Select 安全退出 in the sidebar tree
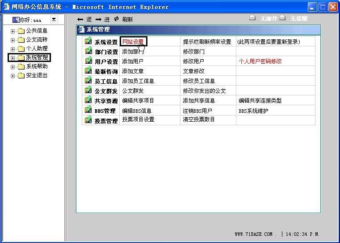Screen dimensions: 340x243 pos(37,75)
